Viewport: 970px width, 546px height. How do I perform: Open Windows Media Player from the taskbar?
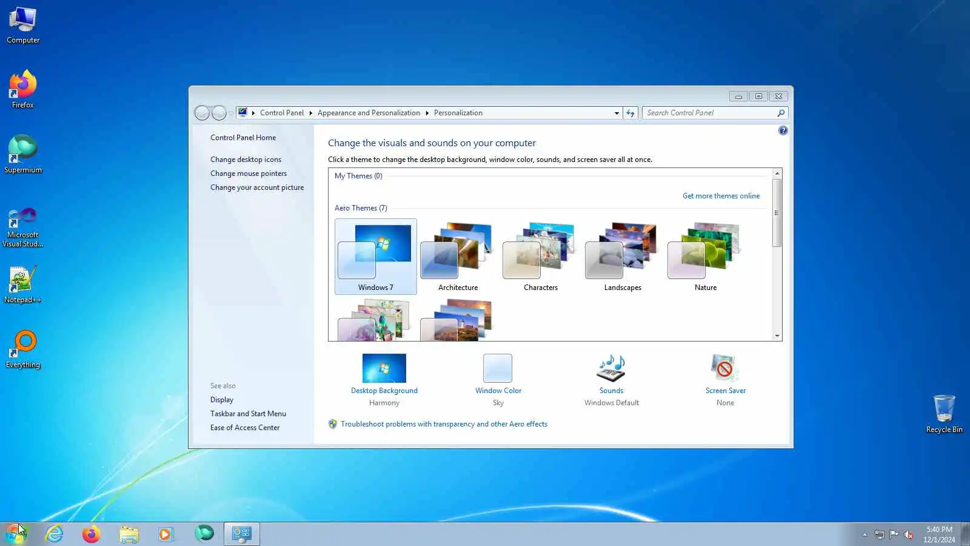click(166, 534)
